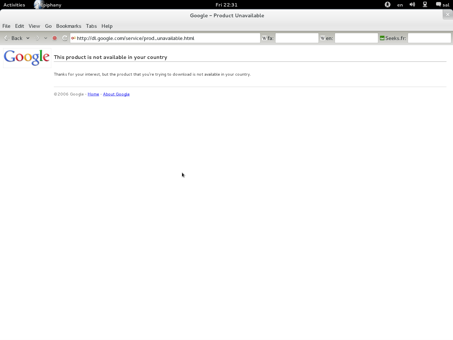Open the Tabs menu
The image size is (453, 340).
[91, 26]
